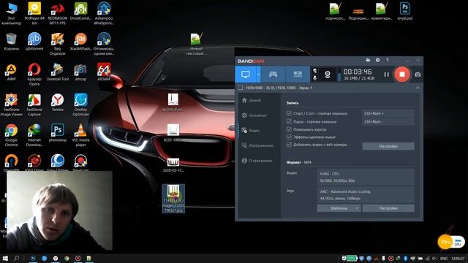Collapse the Bandicam settings panel chevron
468x263 pixels.
(418, 88)
